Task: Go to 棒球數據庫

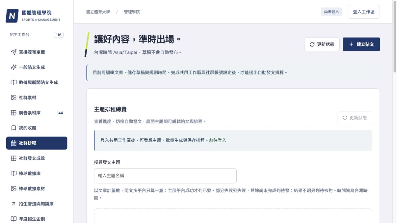Action: pos(37,173)
